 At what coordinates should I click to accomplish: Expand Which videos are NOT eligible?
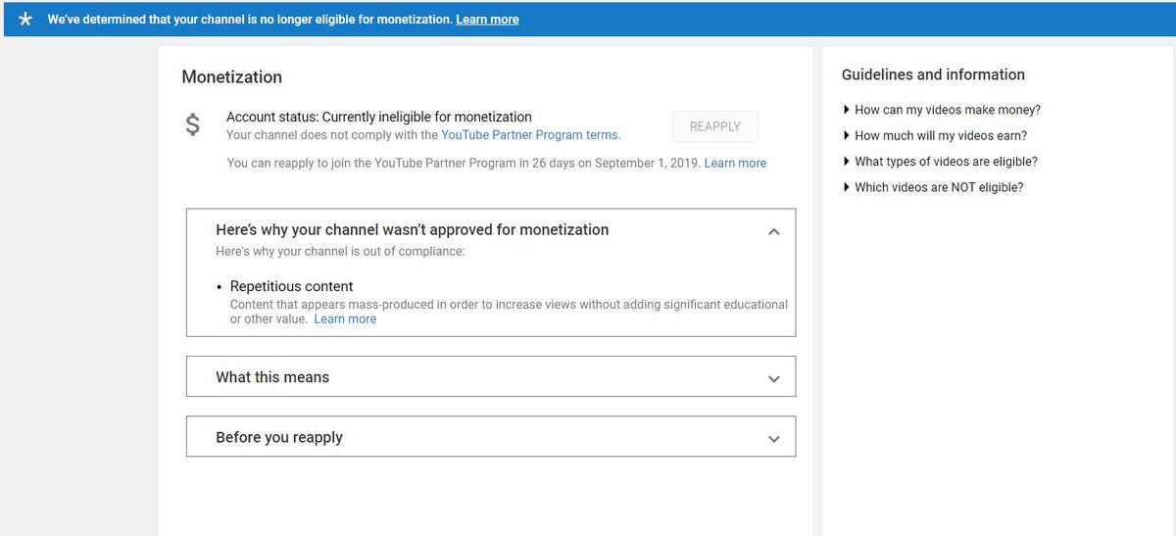[932, 186]
